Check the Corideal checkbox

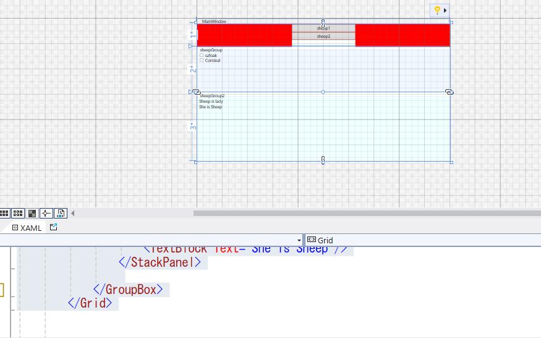click(202, 60)
